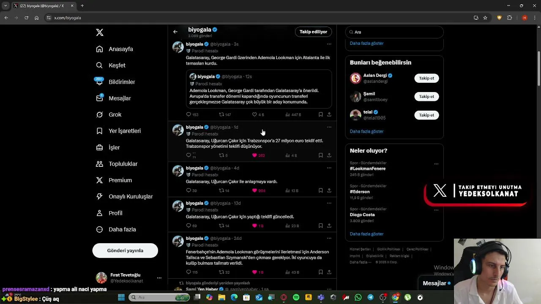The image size is (541, 304).
Task: Open Yer İşaretleri bookmarks
Action: point(118,131)
